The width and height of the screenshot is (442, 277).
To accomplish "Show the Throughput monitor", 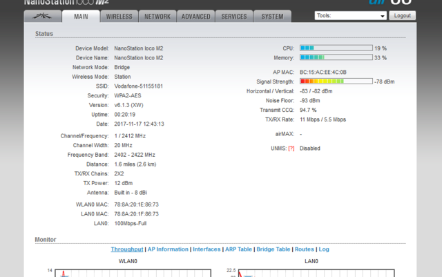I will 127,249.
